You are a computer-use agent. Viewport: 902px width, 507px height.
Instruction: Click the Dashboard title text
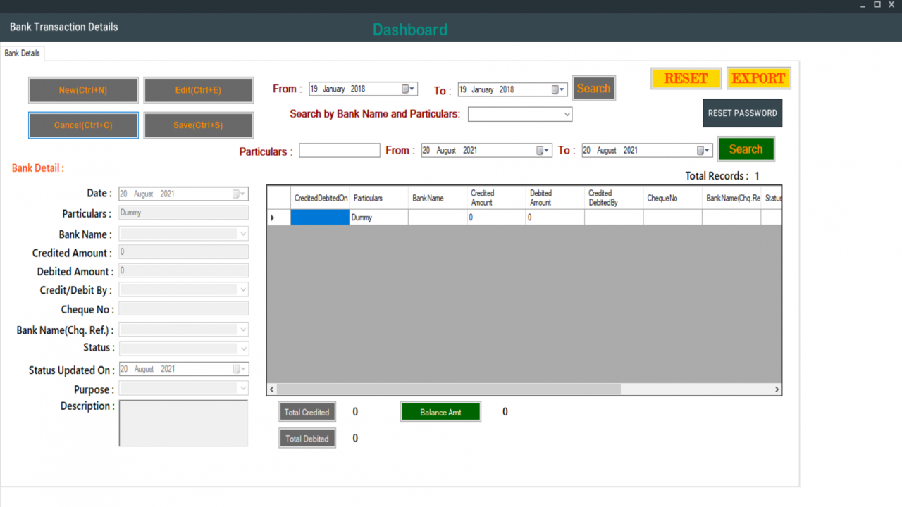[410, 30]
